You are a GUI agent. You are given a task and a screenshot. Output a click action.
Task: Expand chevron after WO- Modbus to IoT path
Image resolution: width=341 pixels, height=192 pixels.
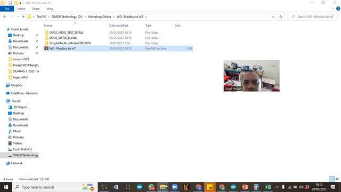146,17
